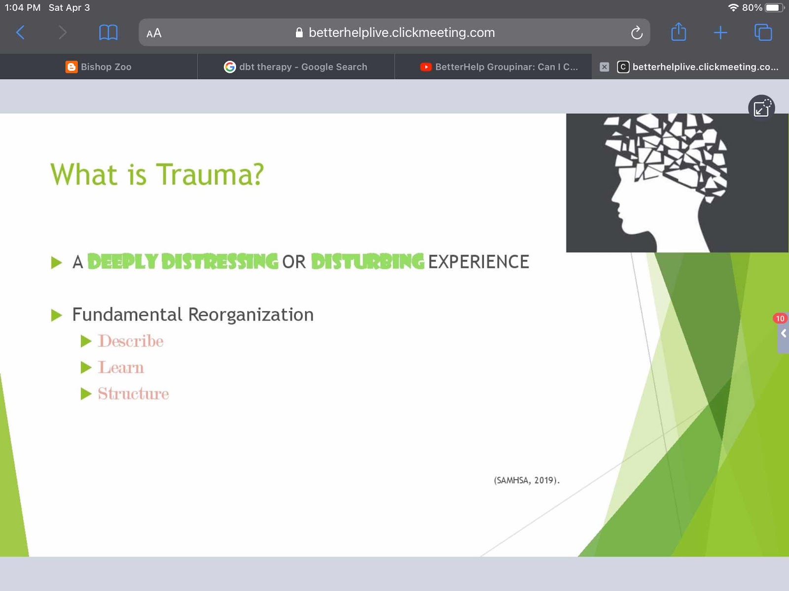
Task: Tap the Wi-Fi status icon
Action: point(733,7)
